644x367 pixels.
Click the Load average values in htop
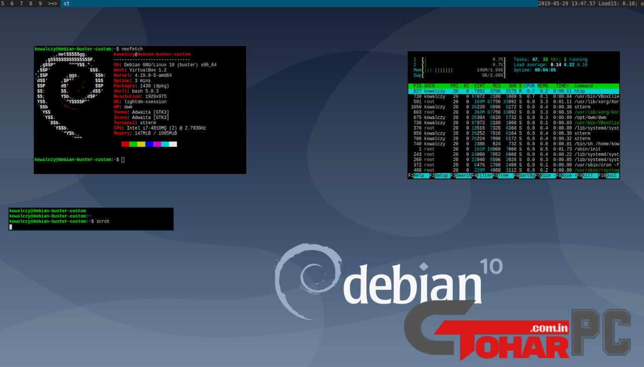[x=569, y=65]
